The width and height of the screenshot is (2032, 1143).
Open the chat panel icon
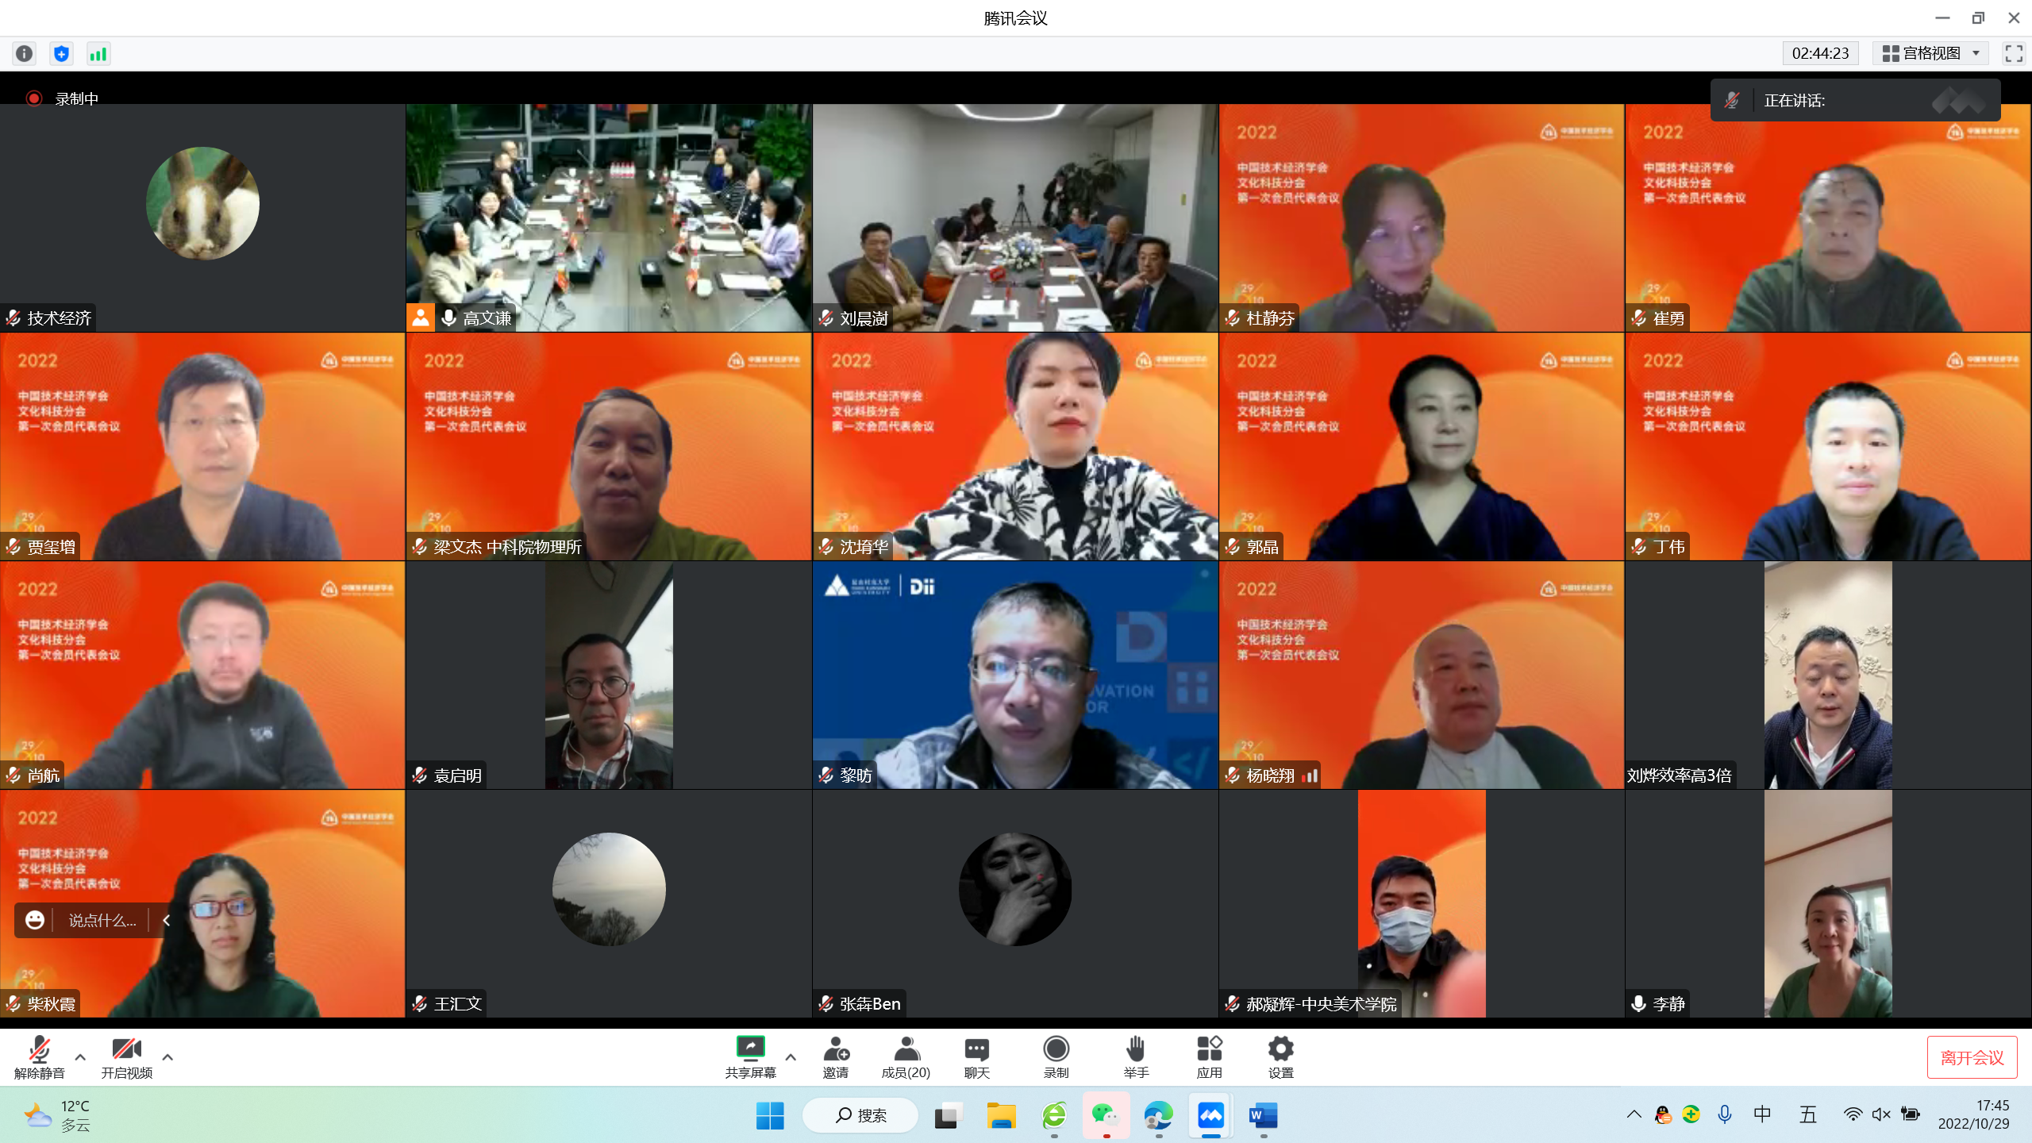click(x=976, y=1049)
